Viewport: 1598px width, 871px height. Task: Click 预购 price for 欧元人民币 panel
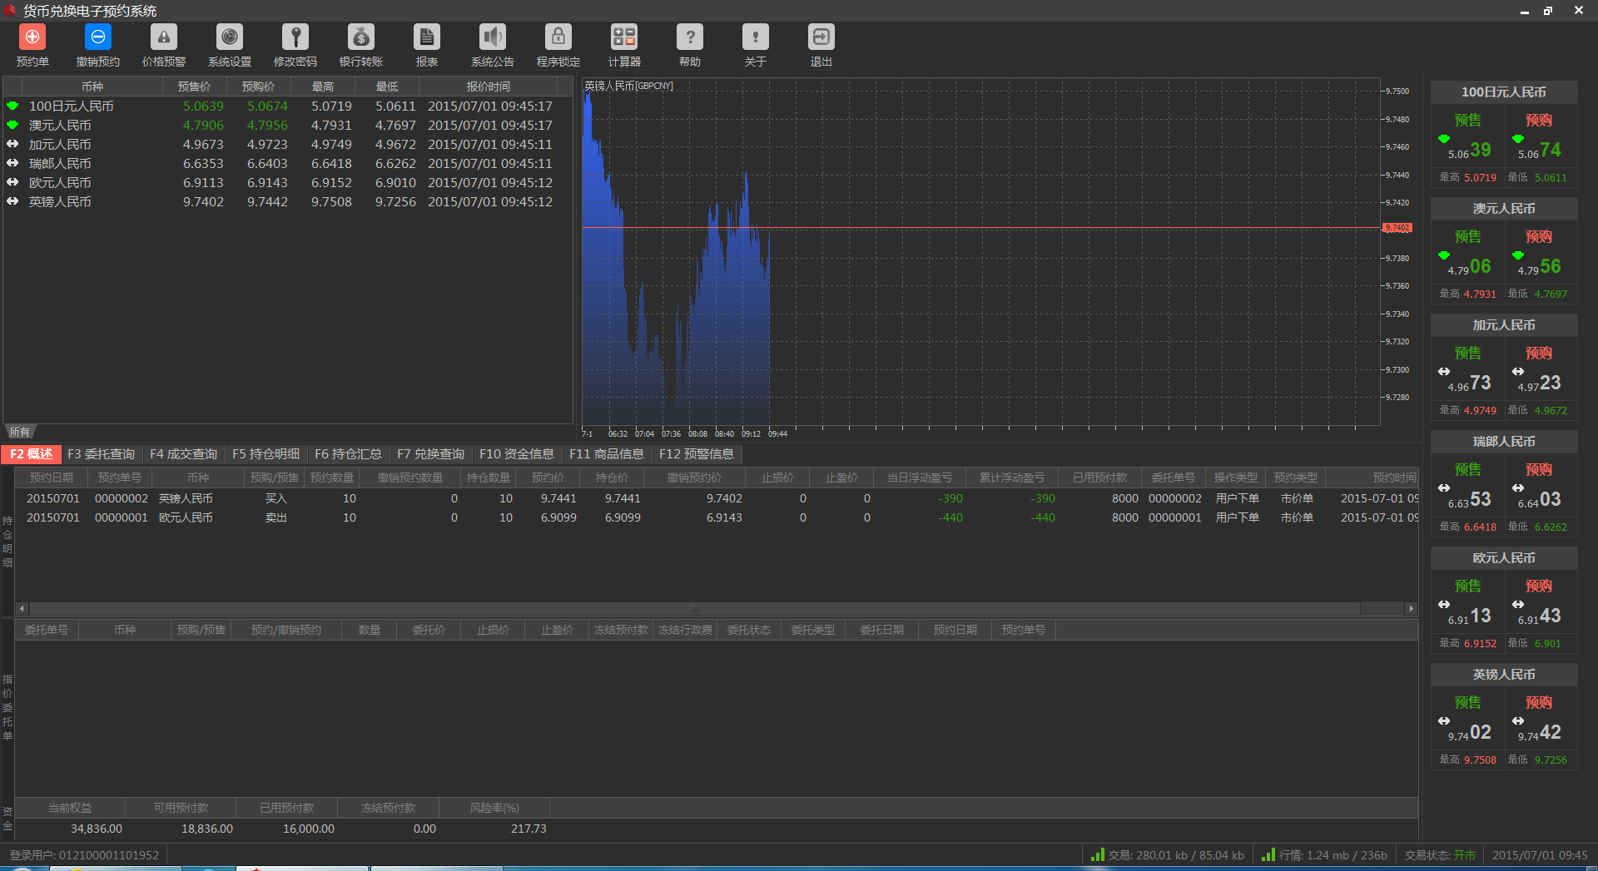(x=1539, y=615)
